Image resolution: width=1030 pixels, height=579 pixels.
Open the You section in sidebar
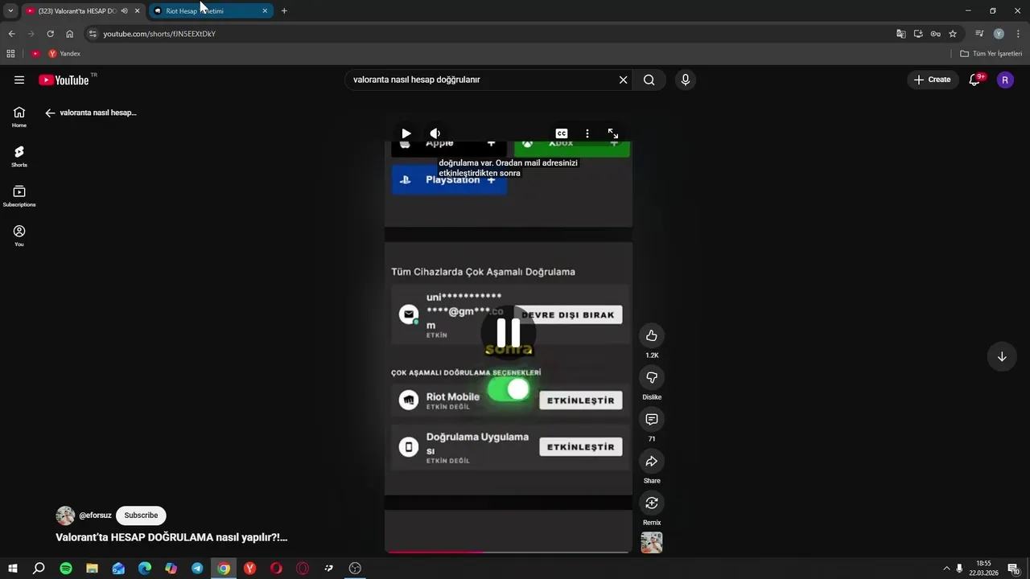pos(19,236)
